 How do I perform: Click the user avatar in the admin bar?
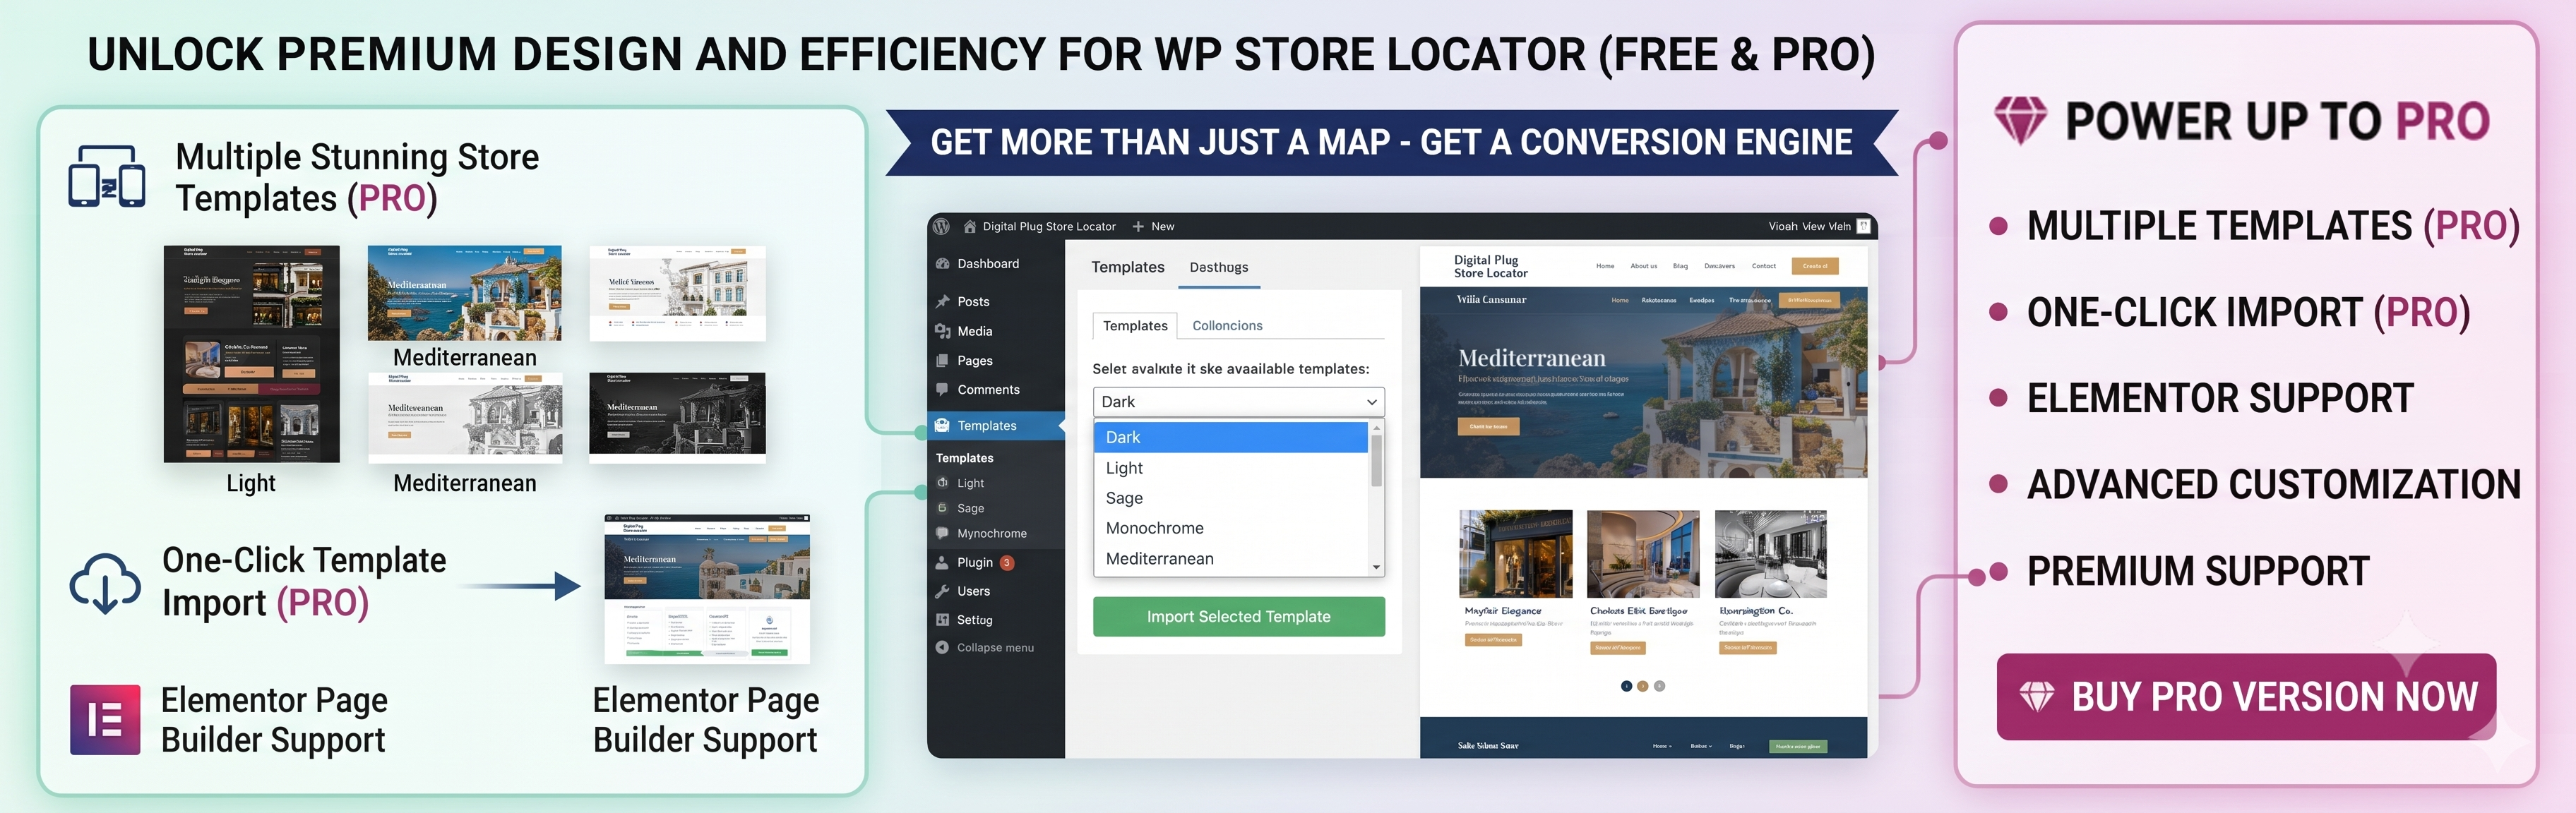1863,226
